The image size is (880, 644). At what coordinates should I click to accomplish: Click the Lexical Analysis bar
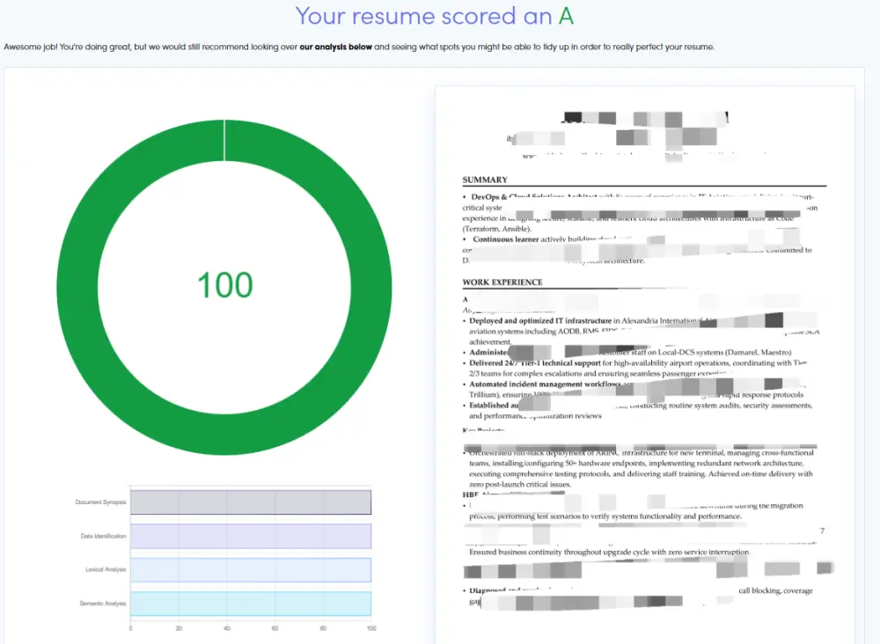point(251,569)
